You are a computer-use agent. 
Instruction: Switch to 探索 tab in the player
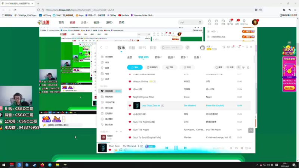click(x=153, y=48)
